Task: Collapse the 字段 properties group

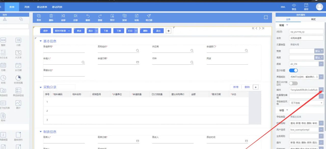Action: click(287, 110)
